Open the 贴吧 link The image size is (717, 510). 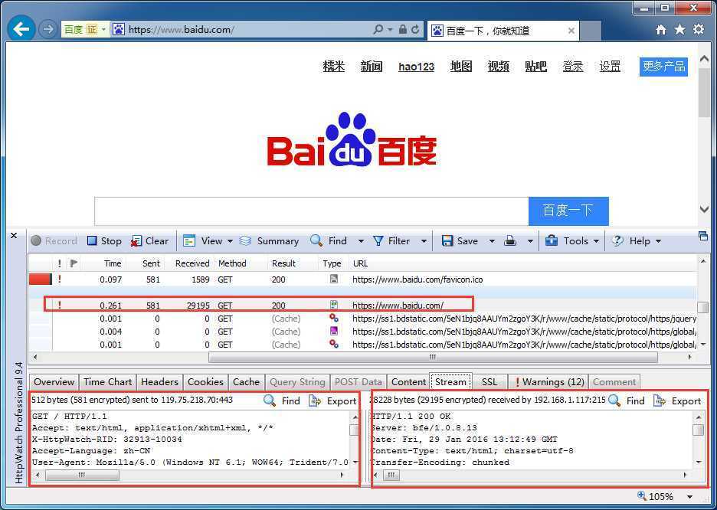pyautogui.click(x=536, y=67)
